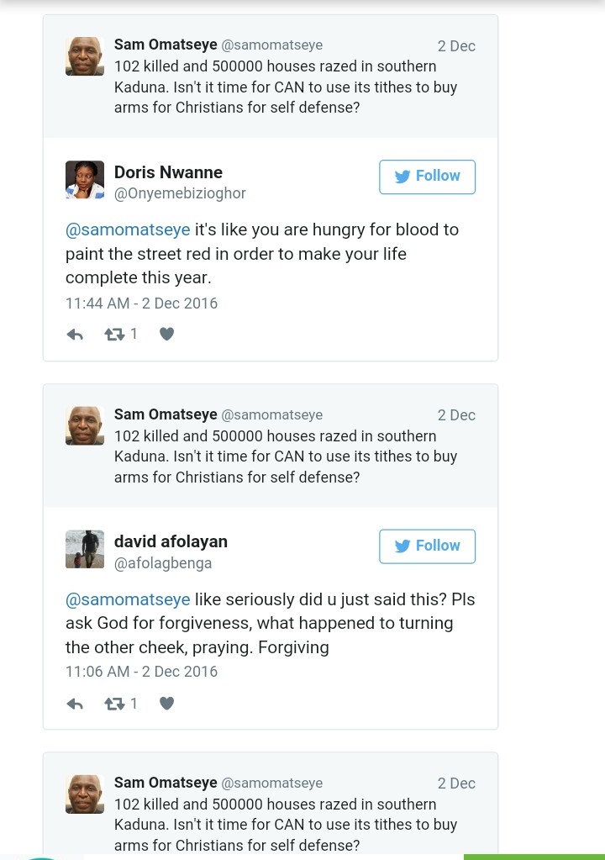605x860 pixels.
Task: Open Sam Omatseye's avatar in second quoted tweet
Action: tap(85, 425)
